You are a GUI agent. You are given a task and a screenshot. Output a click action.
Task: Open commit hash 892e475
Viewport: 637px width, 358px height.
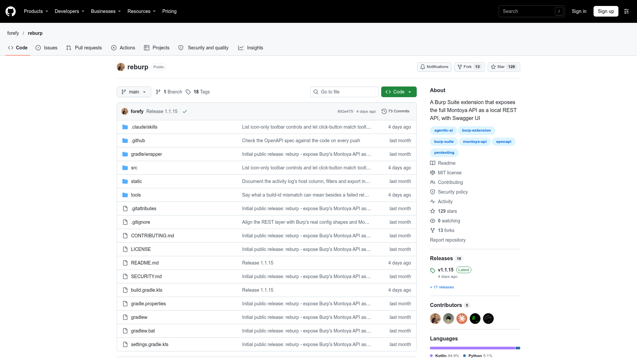(x=345, y=111)
